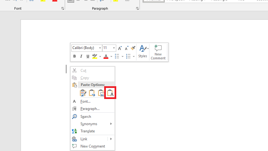Insert a New Comment from mini toolbar
This screenshot has width=268, height=151.
[x=158, y=52]
